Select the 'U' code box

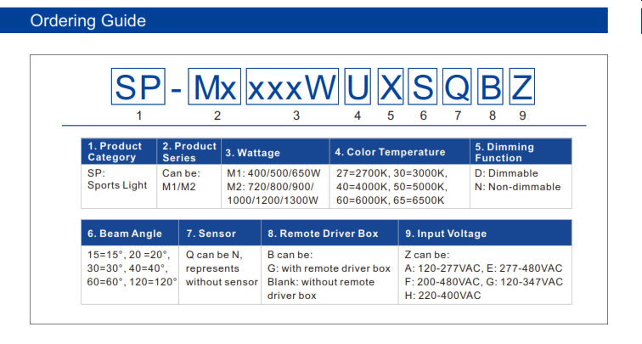358,87
